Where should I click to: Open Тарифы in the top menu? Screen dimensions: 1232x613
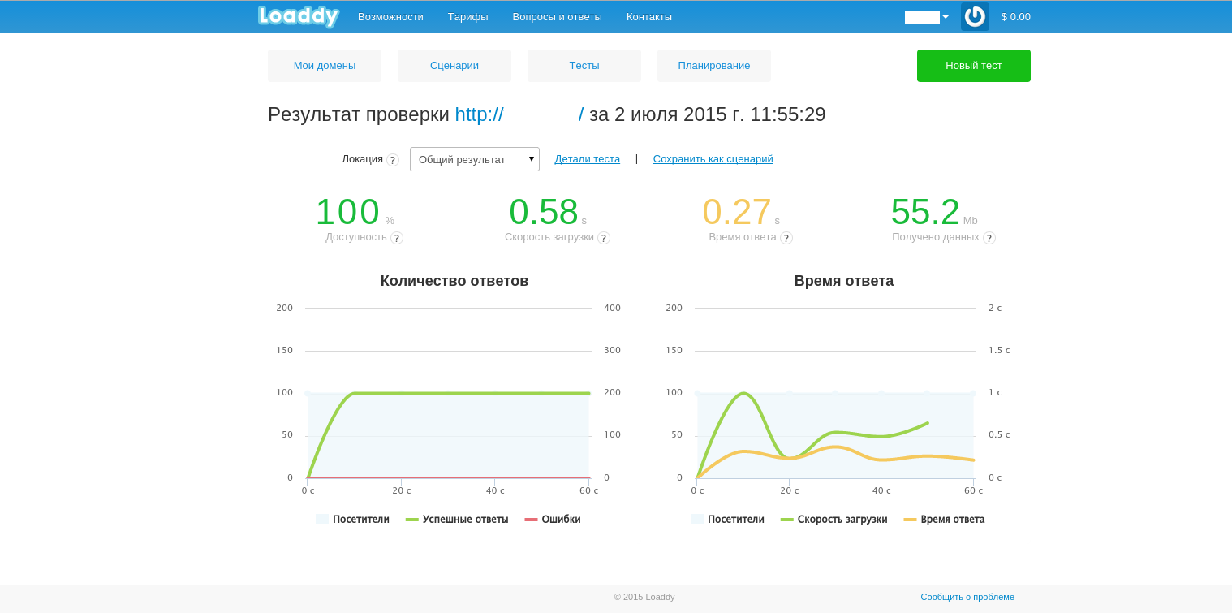(x=467, y=17)
